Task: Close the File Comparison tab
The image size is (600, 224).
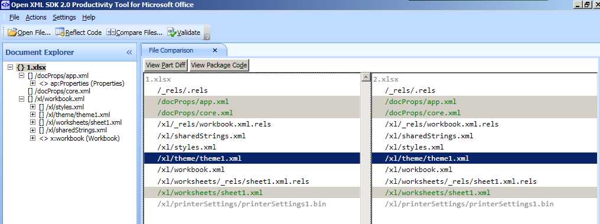Action: [x=215, y=50]
